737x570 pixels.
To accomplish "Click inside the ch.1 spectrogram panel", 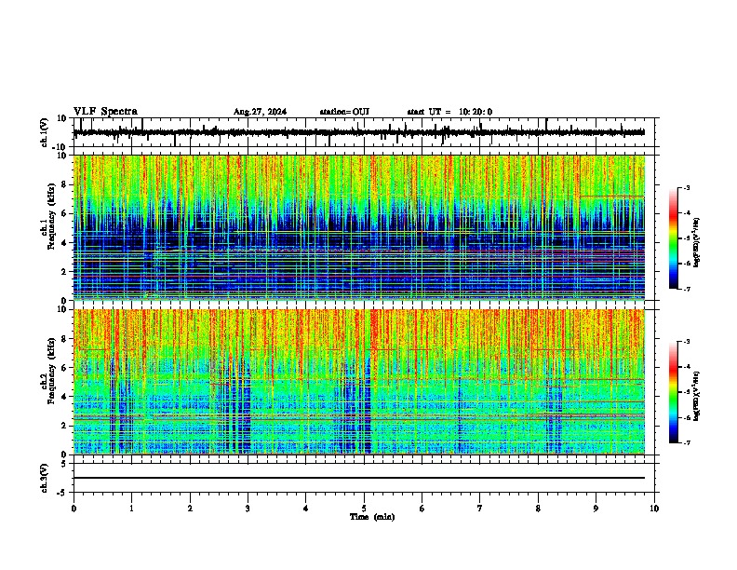I will coord(364,227).
